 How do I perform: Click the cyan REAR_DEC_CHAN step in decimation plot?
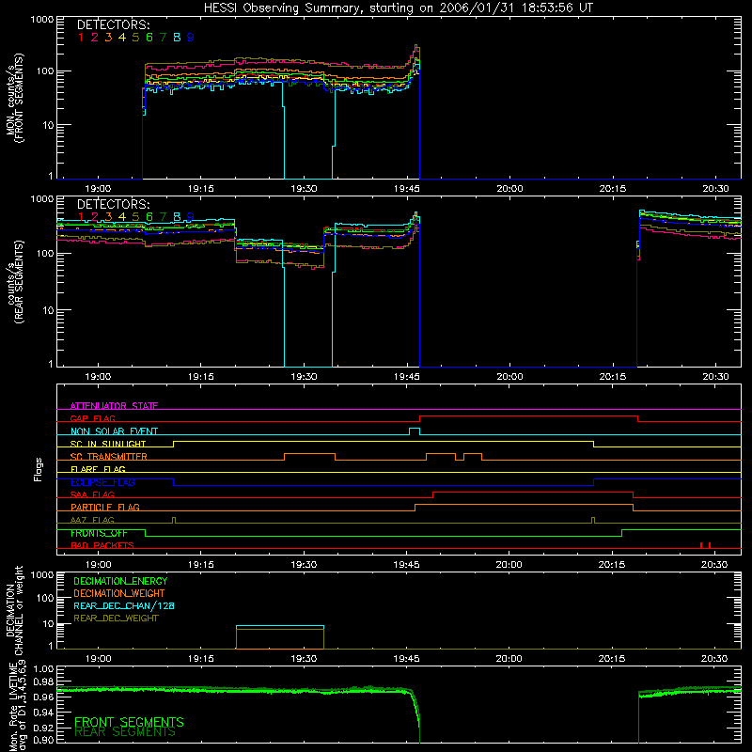click(279, 626)
